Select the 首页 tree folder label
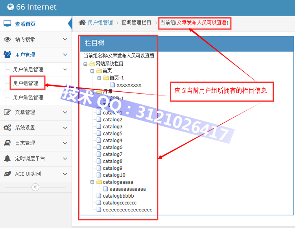 coord(107,71)
